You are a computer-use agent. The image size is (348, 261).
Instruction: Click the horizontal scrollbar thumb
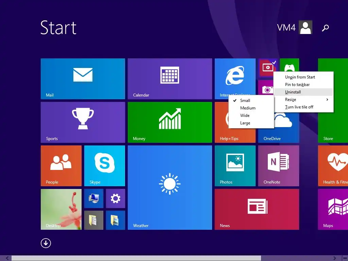point(136,258)
